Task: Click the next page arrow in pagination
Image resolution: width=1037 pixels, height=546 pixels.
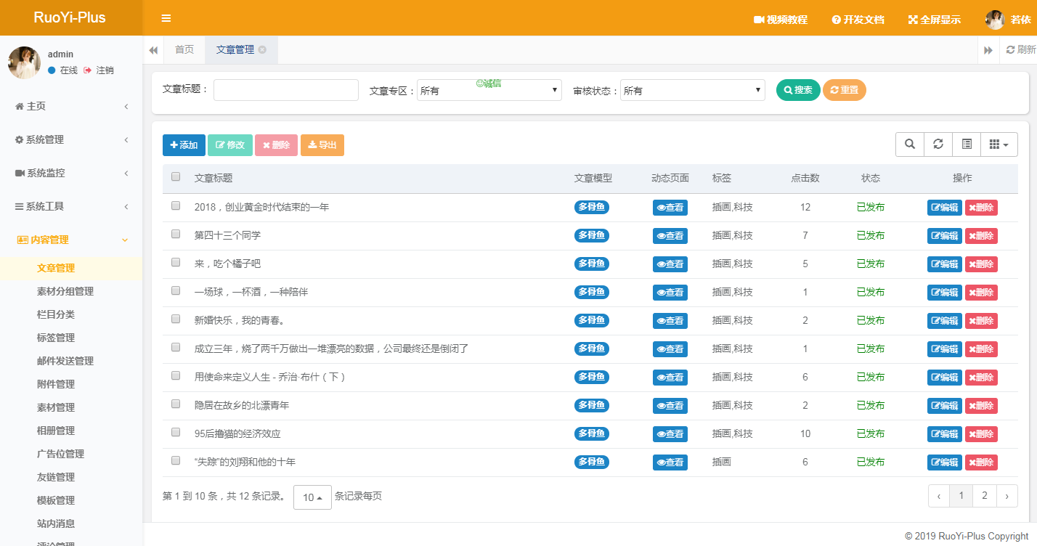Action: point(1006,496)
